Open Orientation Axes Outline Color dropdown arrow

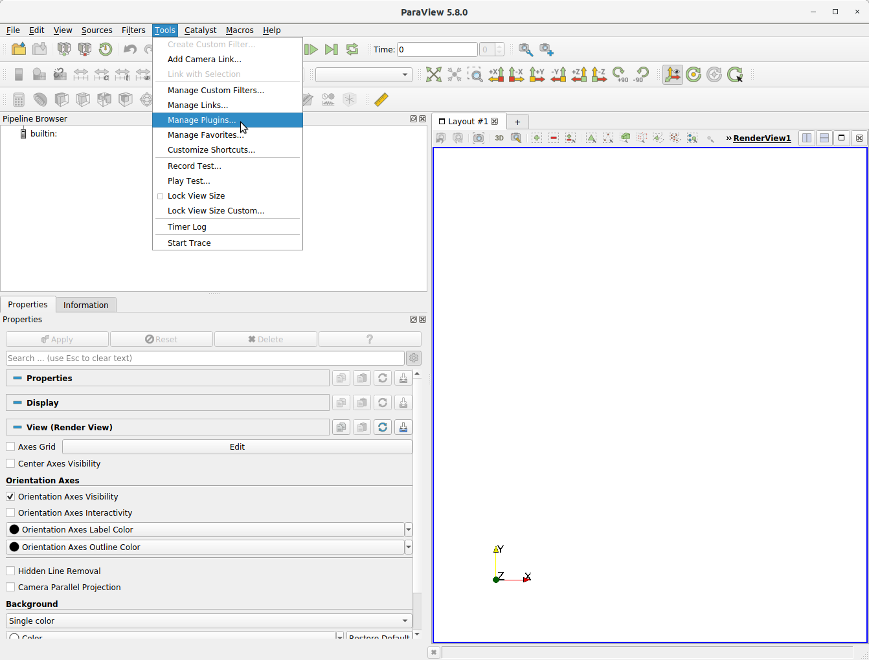(409, 547)
